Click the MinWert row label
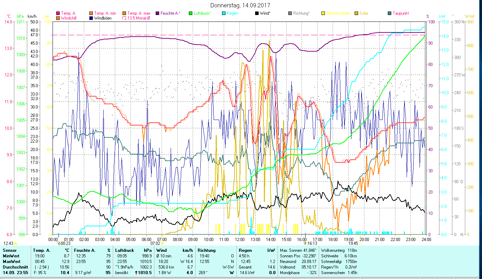 point(10,256)
